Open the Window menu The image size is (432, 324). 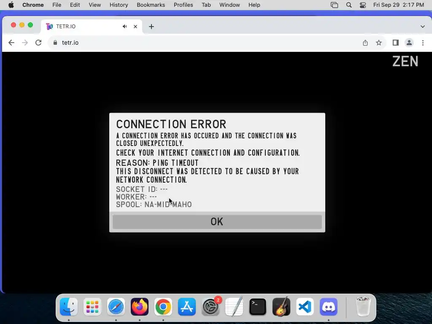pos(229,5)
